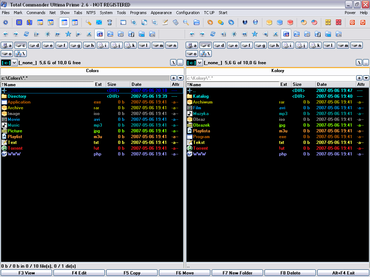Click the red four-squares grid icon
The width and height of the screenshot is (370, 277).
[338, 22]
